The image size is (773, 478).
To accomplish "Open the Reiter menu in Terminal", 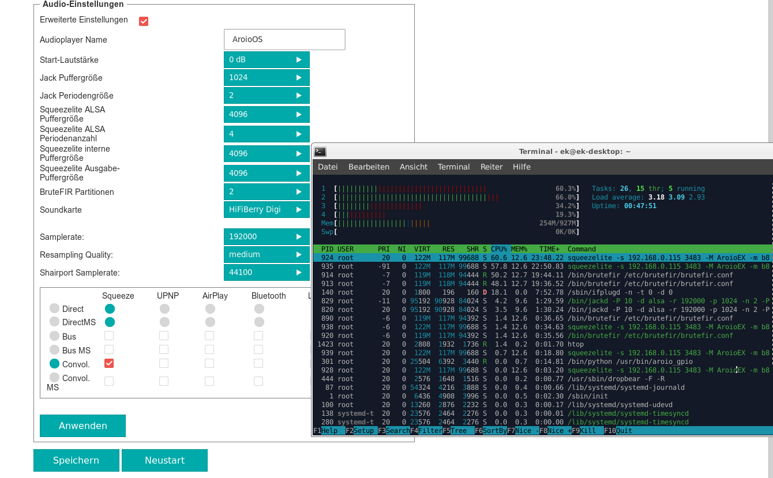I will (491, 167).
